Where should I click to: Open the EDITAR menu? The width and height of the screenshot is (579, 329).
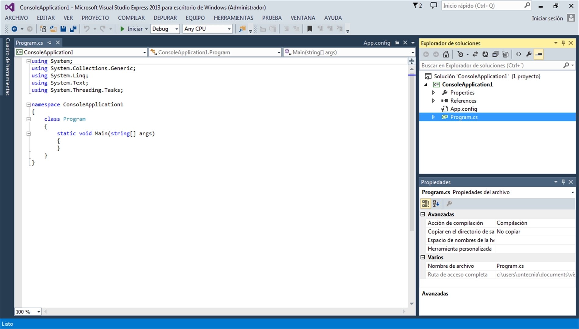[x=46, y=18]
